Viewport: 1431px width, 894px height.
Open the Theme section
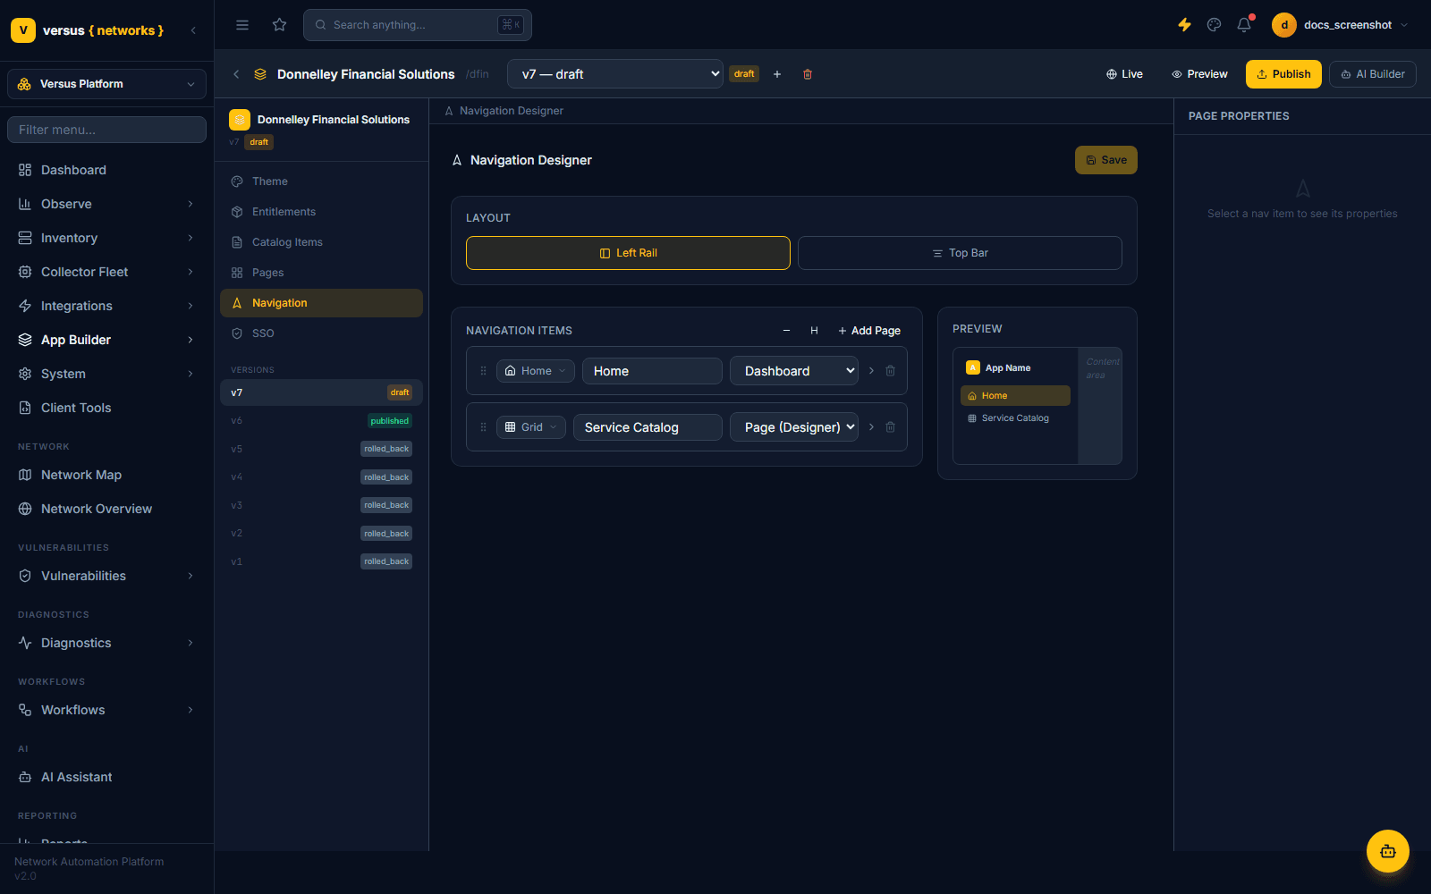(321, 181)
